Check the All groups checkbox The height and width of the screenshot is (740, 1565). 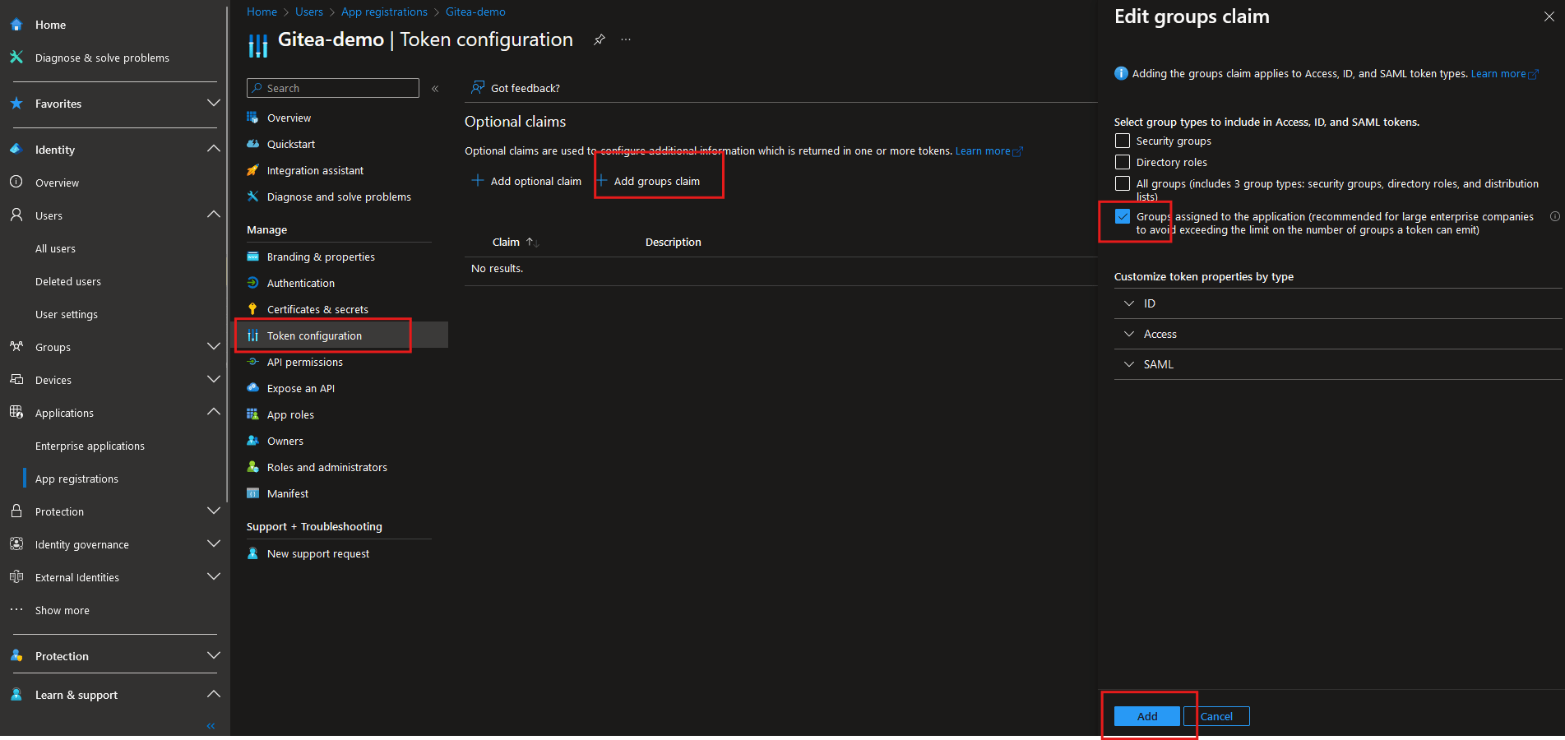(x=1123, y=183)
